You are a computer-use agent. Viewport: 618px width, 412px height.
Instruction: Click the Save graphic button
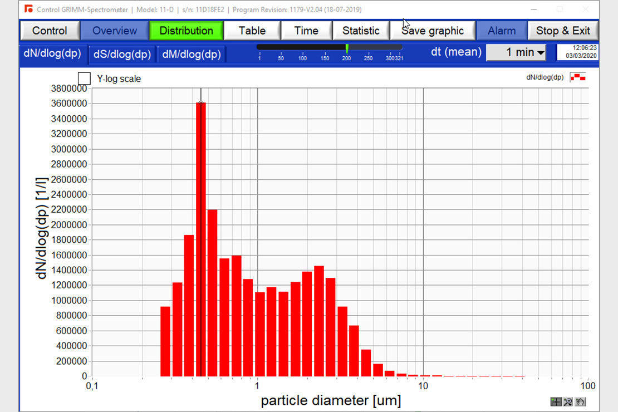(x=432, y=31)
